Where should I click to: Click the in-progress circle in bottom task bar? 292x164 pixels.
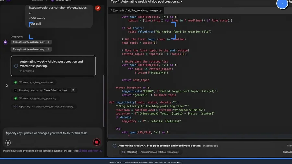tap(114, 146)
